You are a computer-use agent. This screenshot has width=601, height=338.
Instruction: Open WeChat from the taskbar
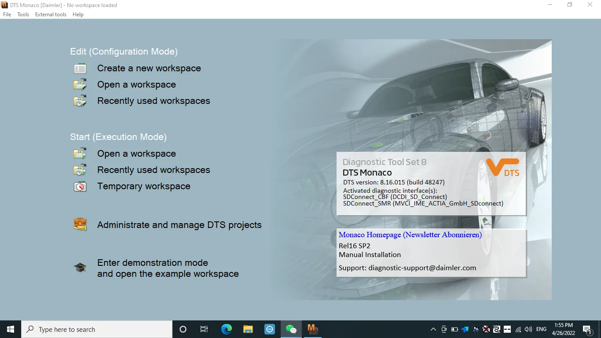(291, 329)
